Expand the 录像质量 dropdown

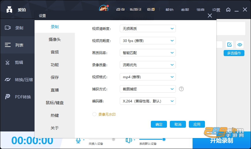pos(148,65)
